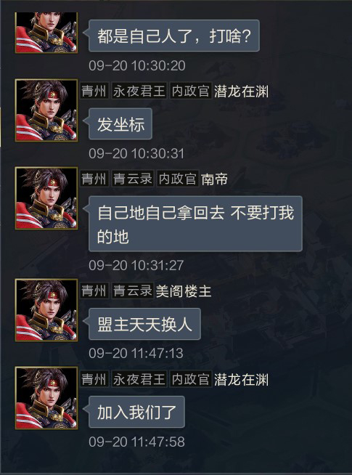
Task: Click the "加入我们了" message bubble
Action: (x=136, y=412)
